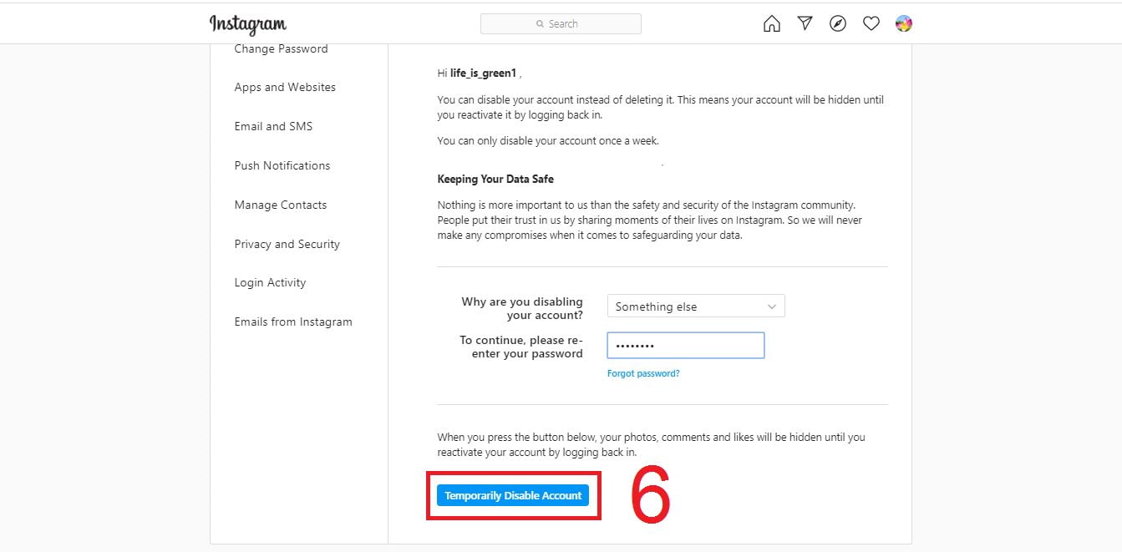The height and width of the screenshot is (552, 1122).
Task: Open profile avatar in the top bar
Action: click(x=903, y=23)
